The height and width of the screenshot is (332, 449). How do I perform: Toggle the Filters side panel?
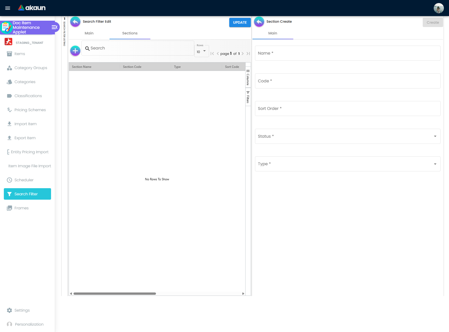tap(248, 97)
